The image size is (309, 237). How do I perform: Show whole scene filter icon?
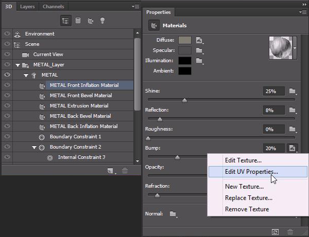65,21
